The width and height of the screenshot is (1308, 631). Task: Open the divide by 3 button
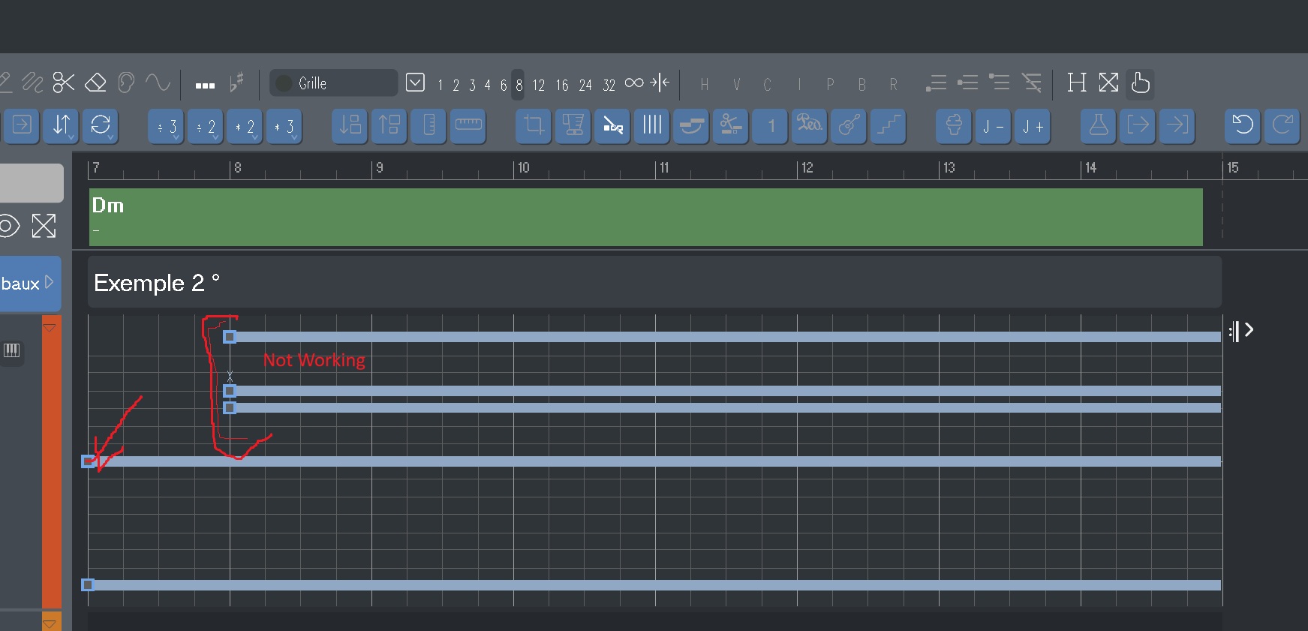(x=166, y=127)
